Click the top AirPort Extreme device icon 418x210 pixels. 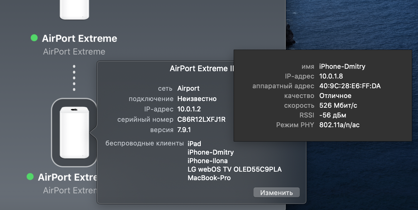(74, 10)
